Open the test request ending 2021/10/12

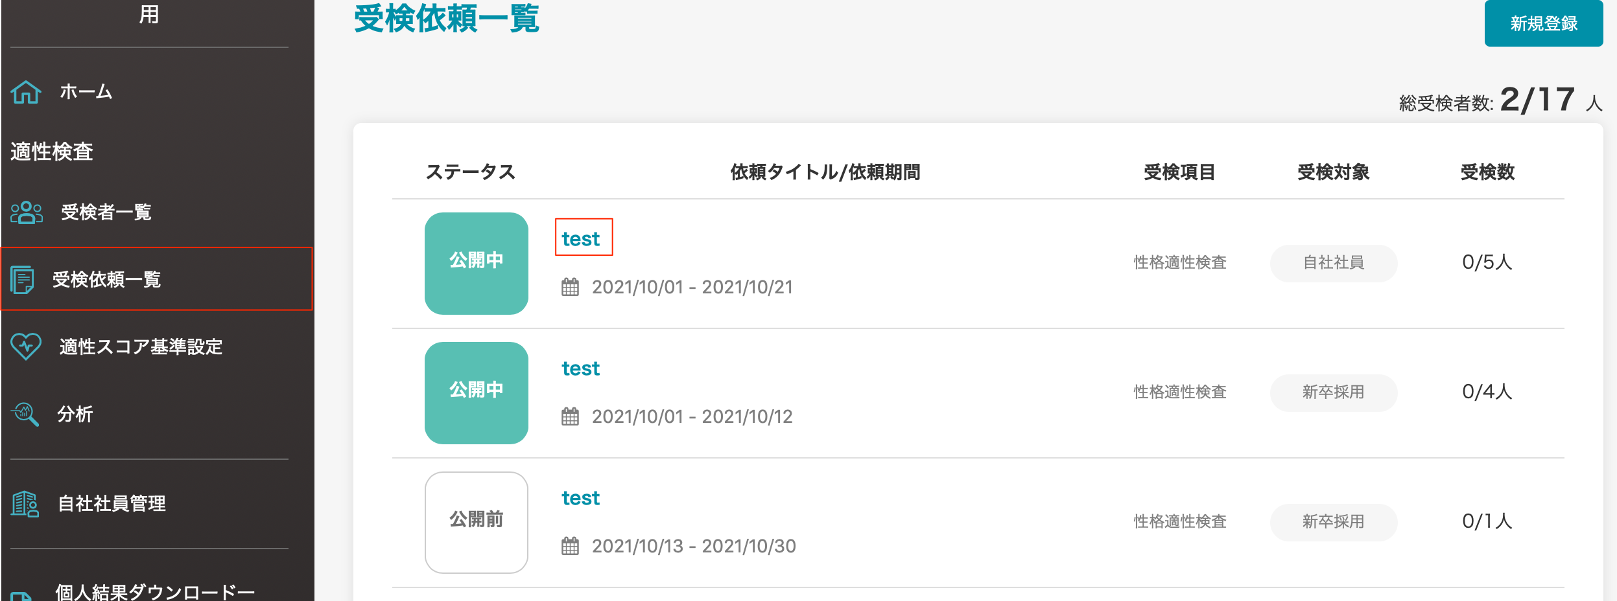point(581,368)
